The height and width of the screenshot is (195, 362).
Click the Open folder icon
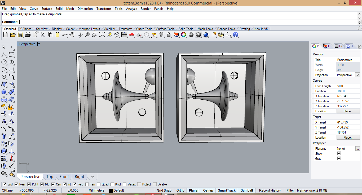tap(13, 35)
